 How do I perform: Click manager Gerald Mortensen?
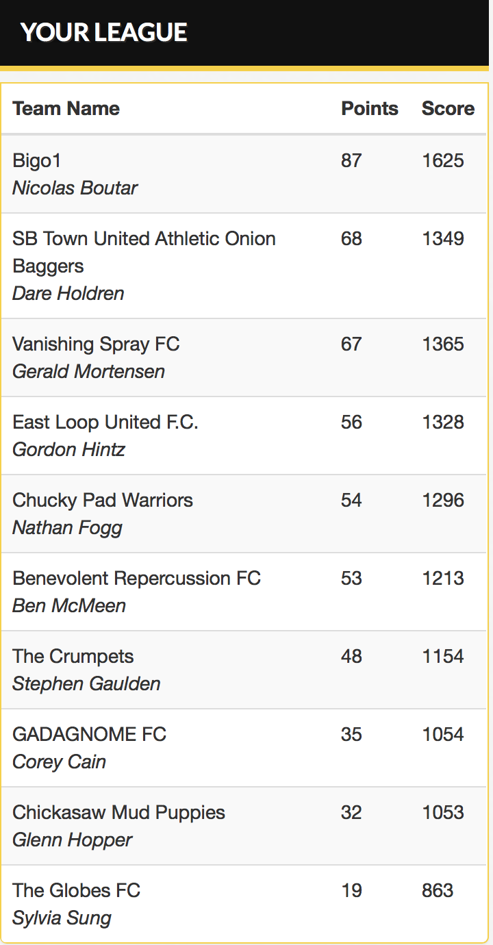[x=88, y=371]
